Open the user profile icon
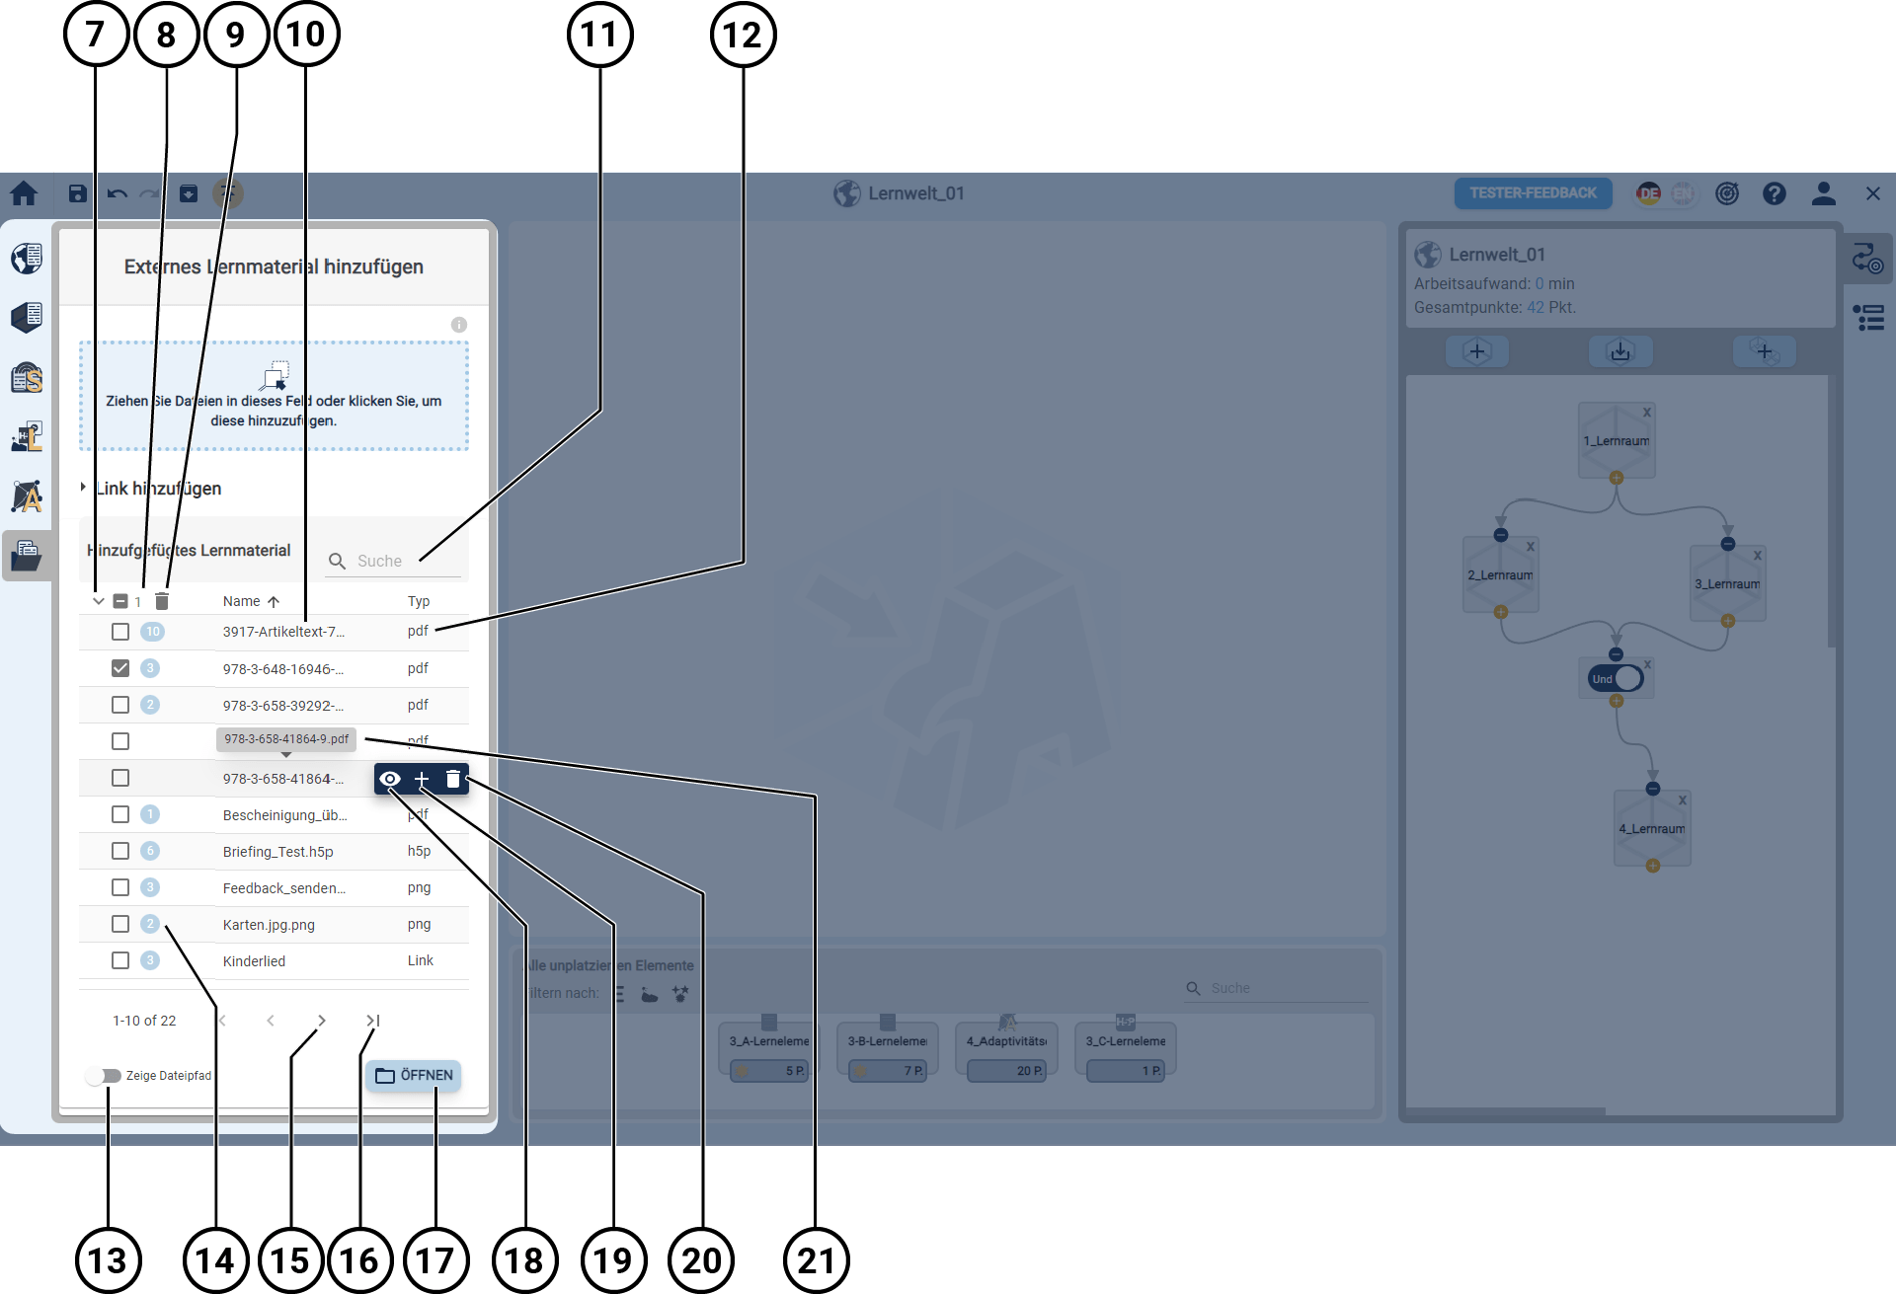The width and height of the screenshot is (1896, 1294). 1823,193
